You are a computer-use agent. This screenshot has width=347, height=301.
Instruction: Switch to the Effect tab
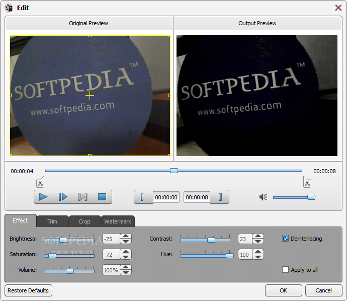(20, 220)
